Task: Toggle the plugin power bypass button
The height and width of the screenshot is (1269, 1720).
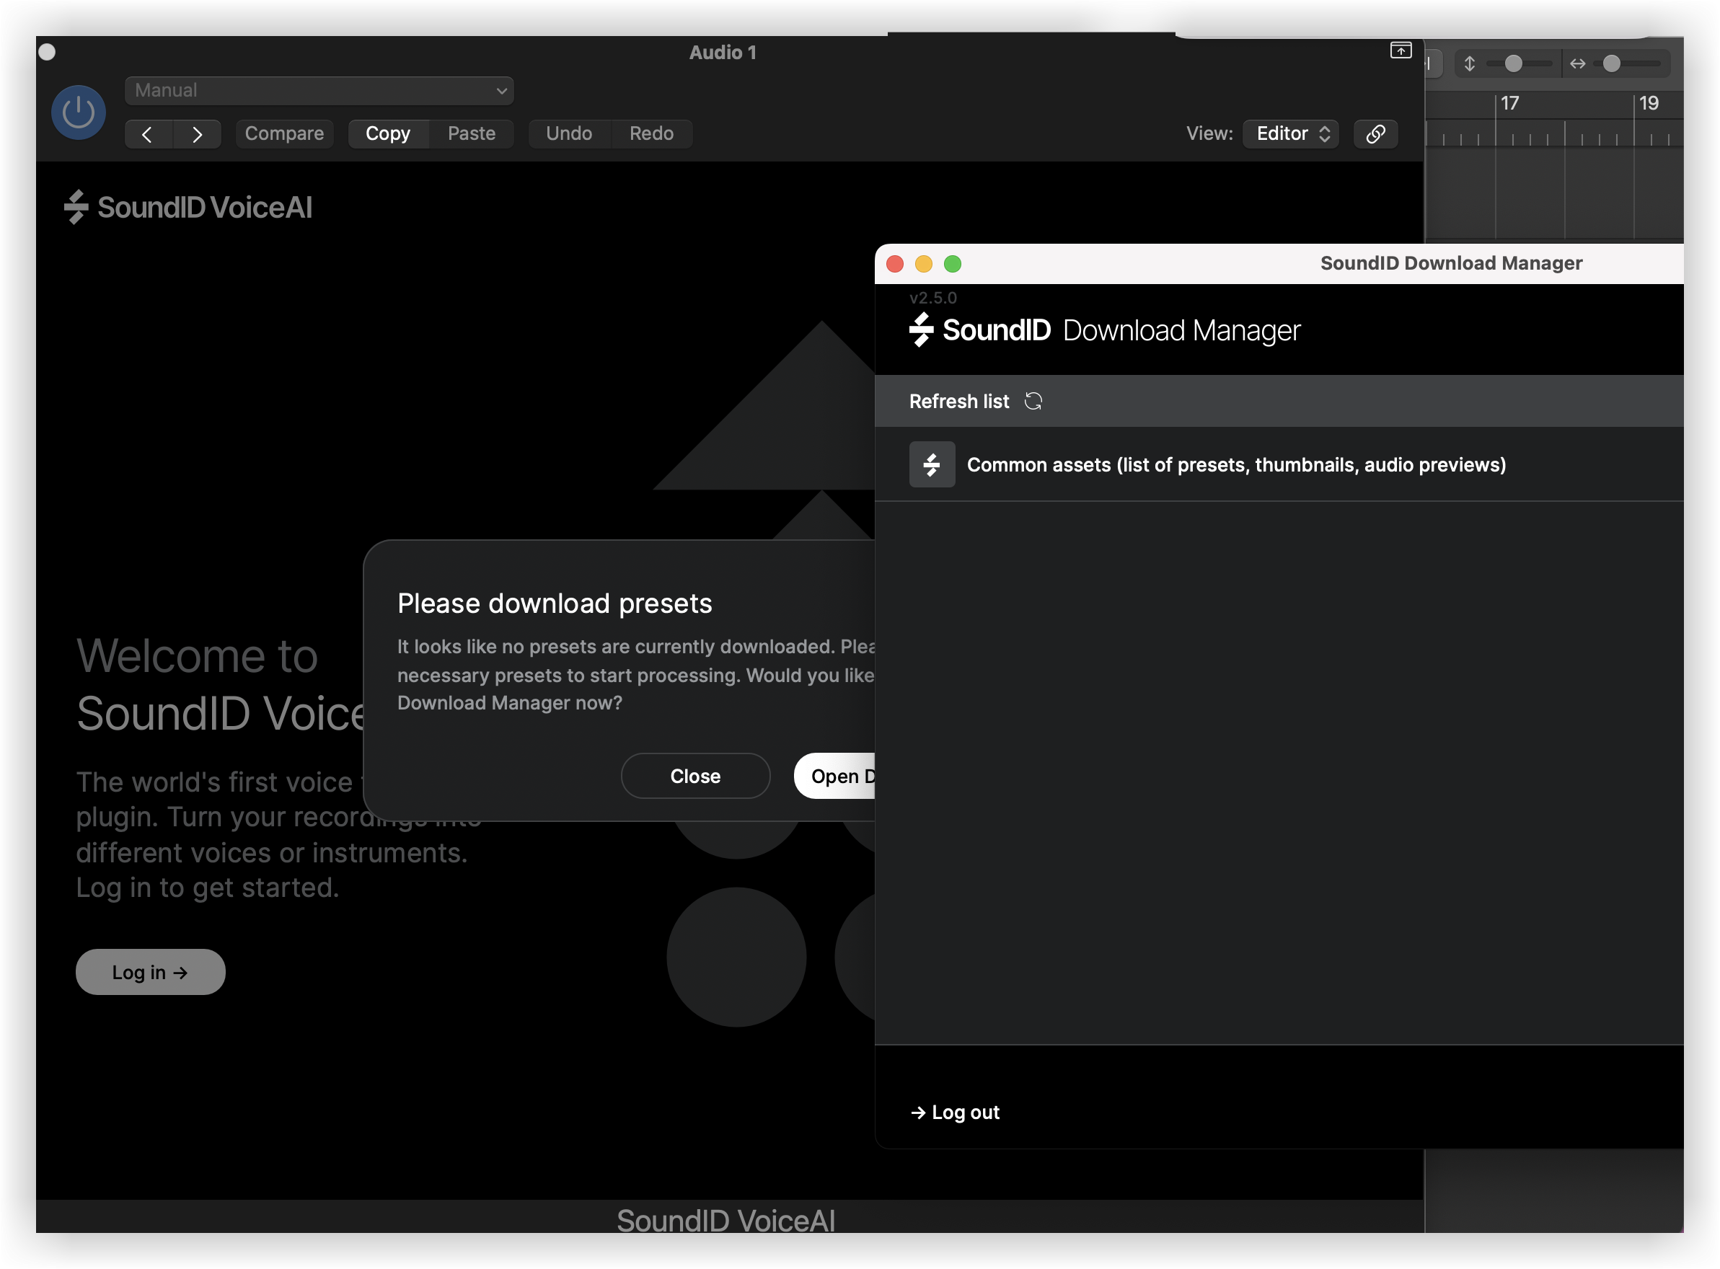Action: click(79, 112)
